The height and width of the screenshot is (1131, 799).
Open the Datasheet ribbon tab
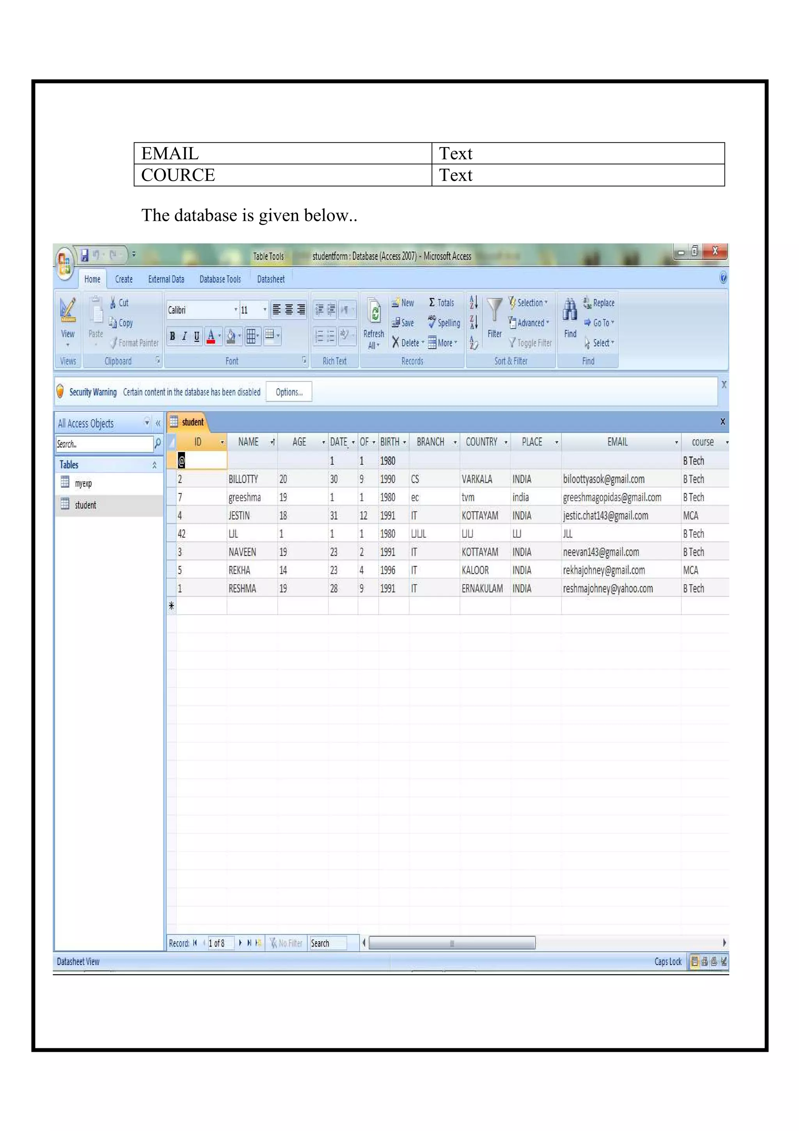pyautogui.click(x=271, y=279)
